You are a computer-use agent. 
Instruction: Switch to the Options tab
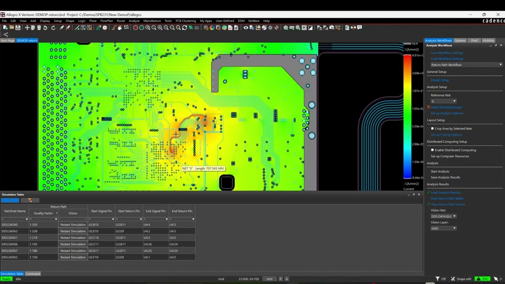[x=460, y=41]
